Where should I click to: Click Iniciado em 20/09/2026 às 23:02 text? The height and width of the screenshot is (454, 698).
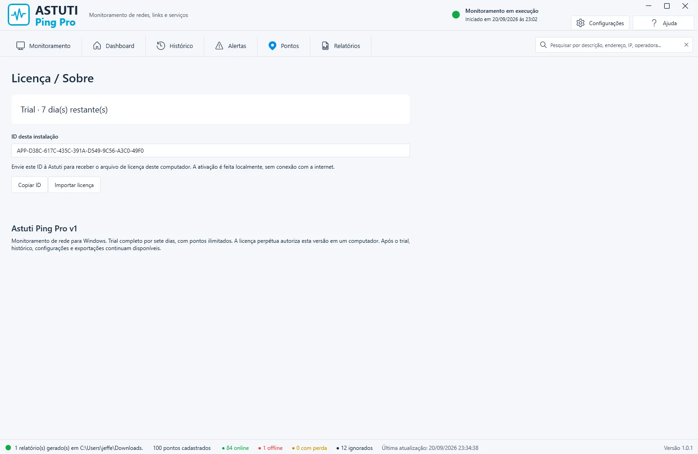coord(501,19)
